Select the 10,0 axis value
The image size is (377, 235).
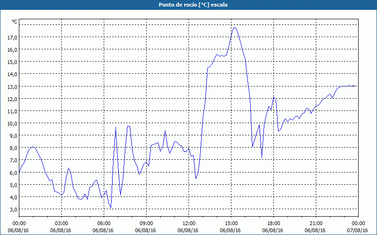pos(12,124)
